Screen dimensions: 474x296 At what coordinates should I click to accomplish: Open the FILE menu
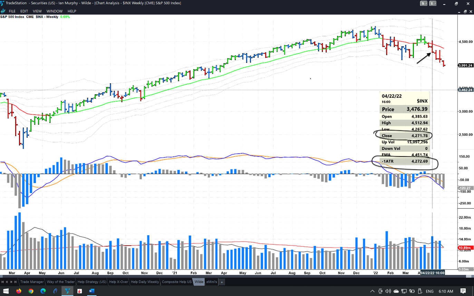point(12,11)
